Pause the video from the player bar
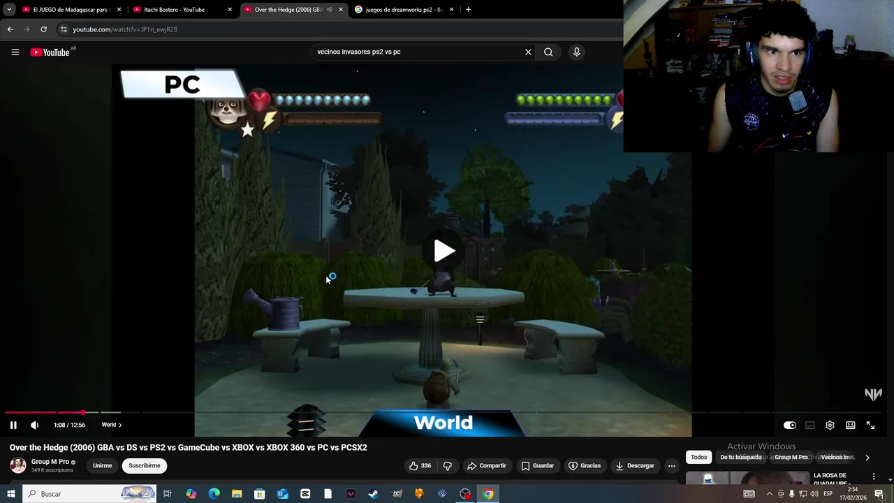894x503 pixels. 13,425
